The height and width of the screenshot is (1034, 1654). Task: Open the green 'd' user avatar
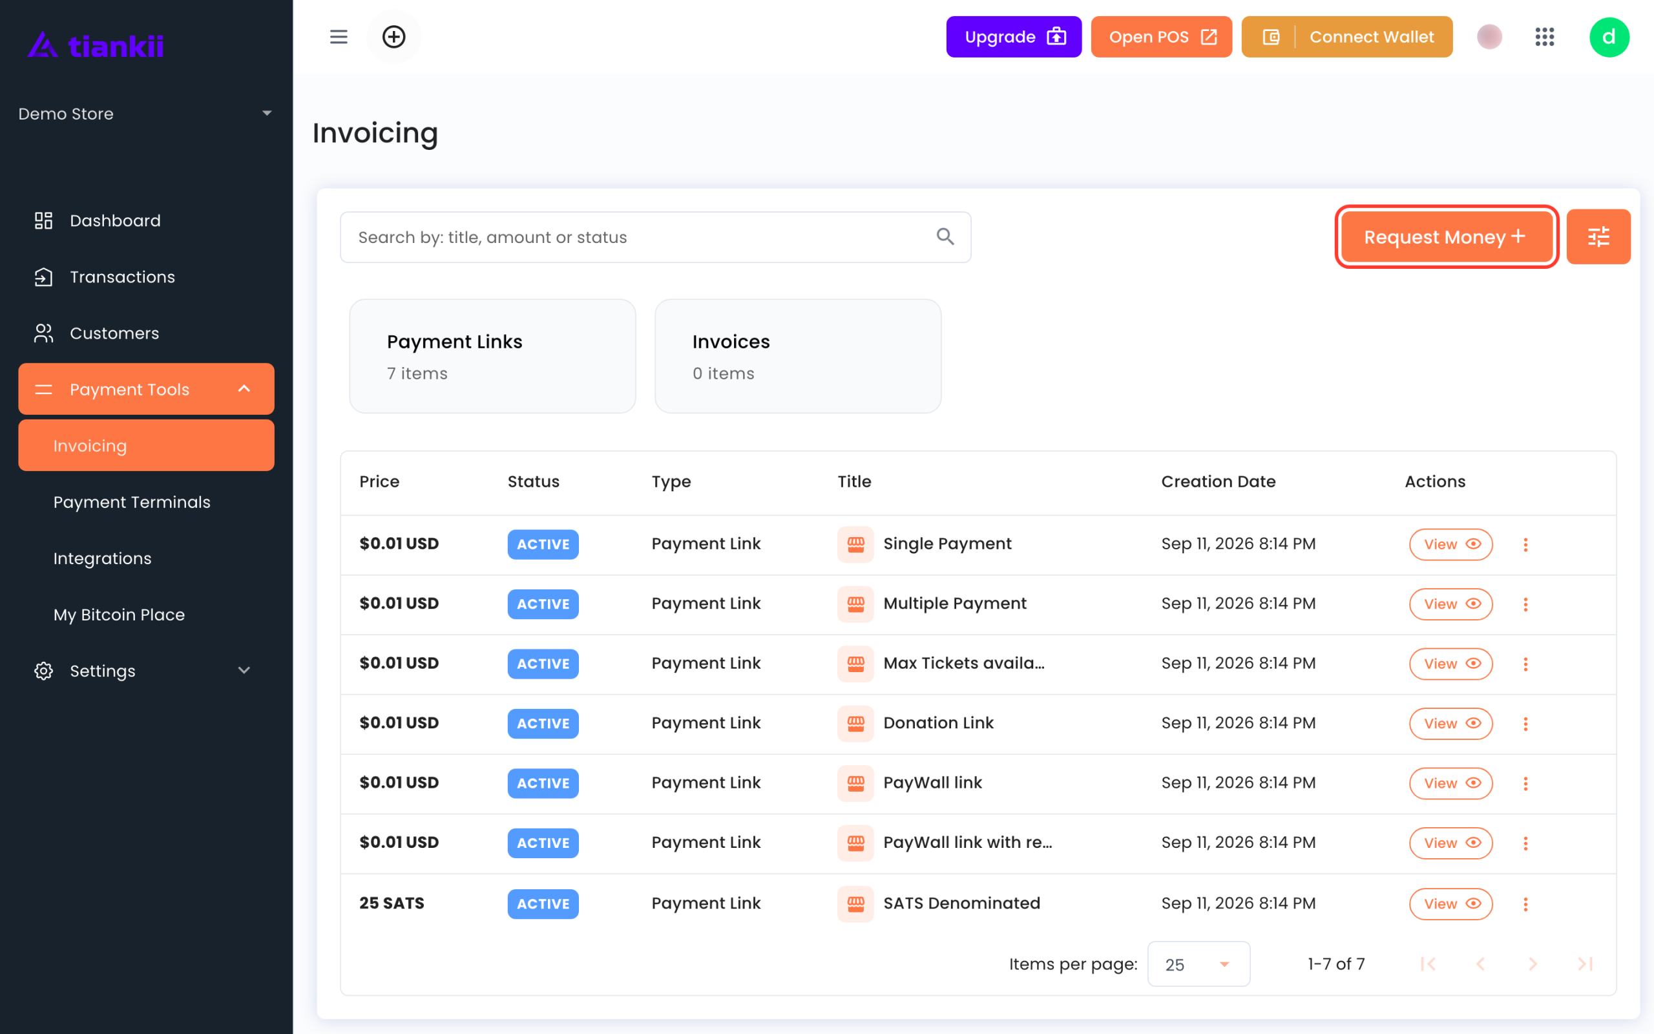tap(1609, 37)
